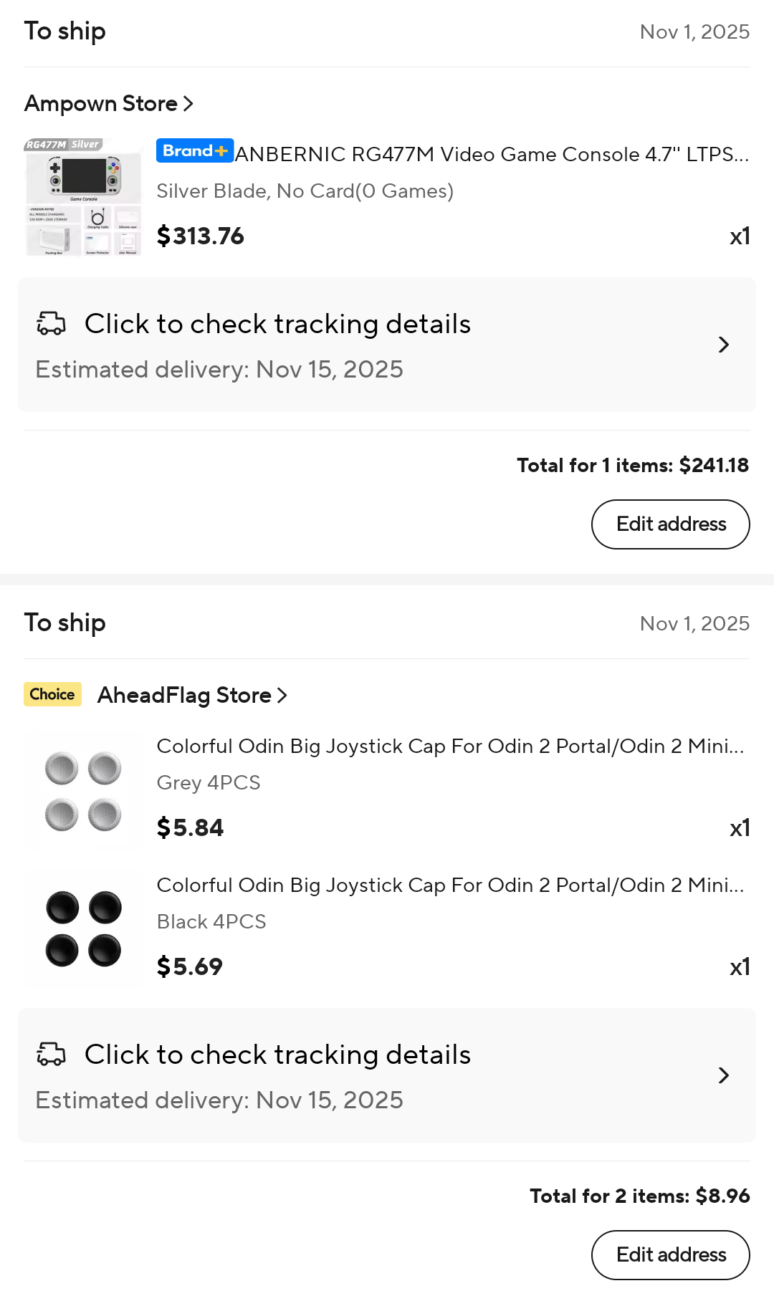Edit address for the ANBERNIC console order

tap(670, 524)
